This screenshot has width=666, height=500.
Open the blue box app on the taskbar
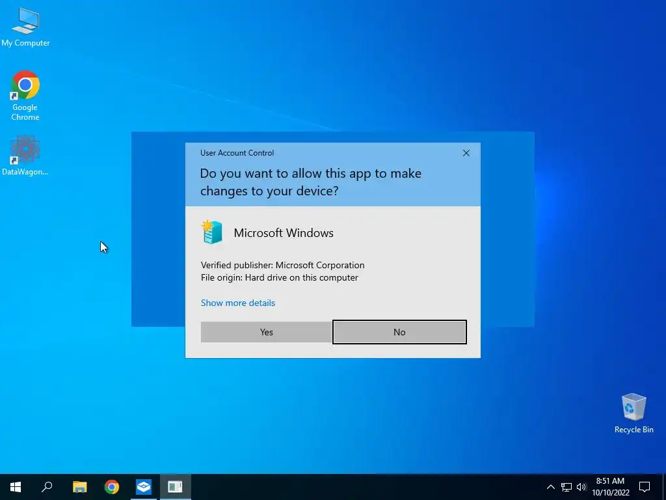pyautogui.click(x=144, y=487)
